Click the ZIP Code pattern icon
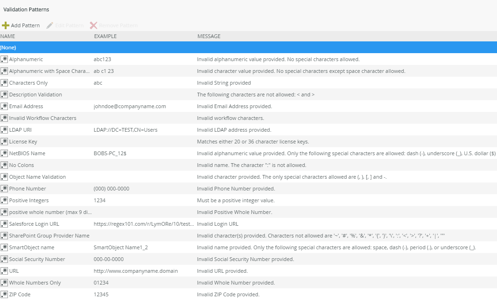The image size is (497, 301). pyautogui.click(x=4, y=294)
